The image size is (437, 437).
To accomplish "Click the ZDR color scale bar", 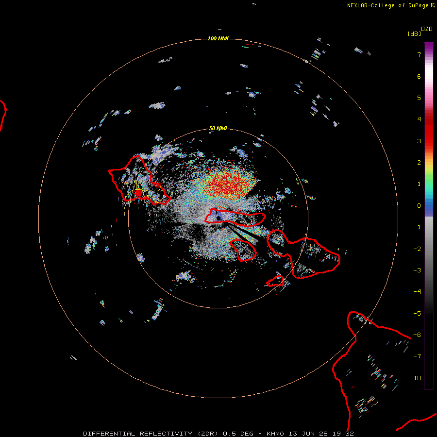I will coord(429,216).
